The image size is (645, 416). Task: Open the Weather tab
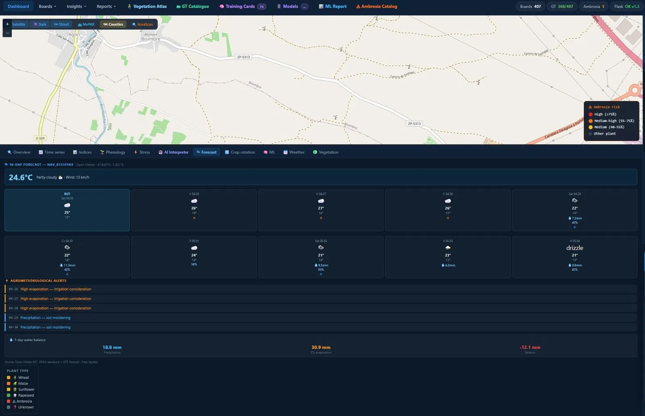[294, 152]
